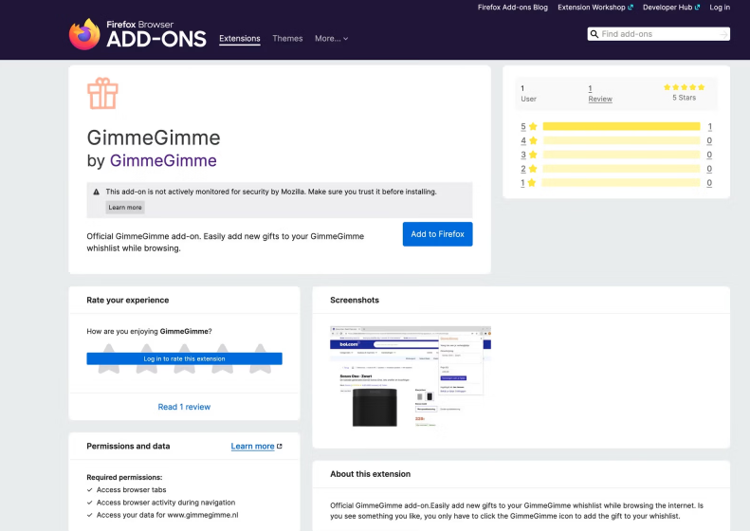Click the GimmeGimme gift box icon
This screenshot has width=750, height=531.
point(102,94)
